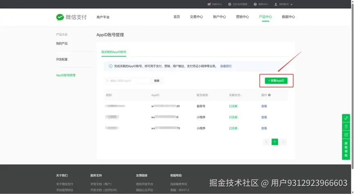Select 开发配置 in the left sidebar
Image resolution: width=354 pixels, height=194 pixels.
pyautogui.click(x=62, y=59)
